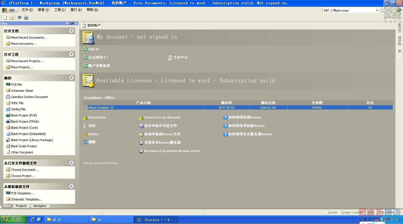
Task: Click the Windows 开始 start button
Action: tap(13, 220)
